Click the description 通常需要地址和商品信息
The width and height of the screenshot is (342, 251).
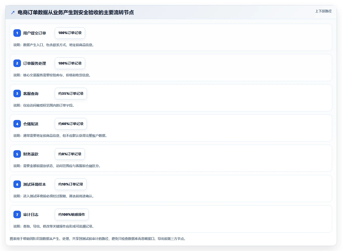coord(61,136)
